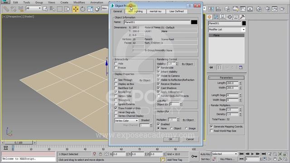
Task: Open the Animation menu
Action: click(x=97, y=2)
